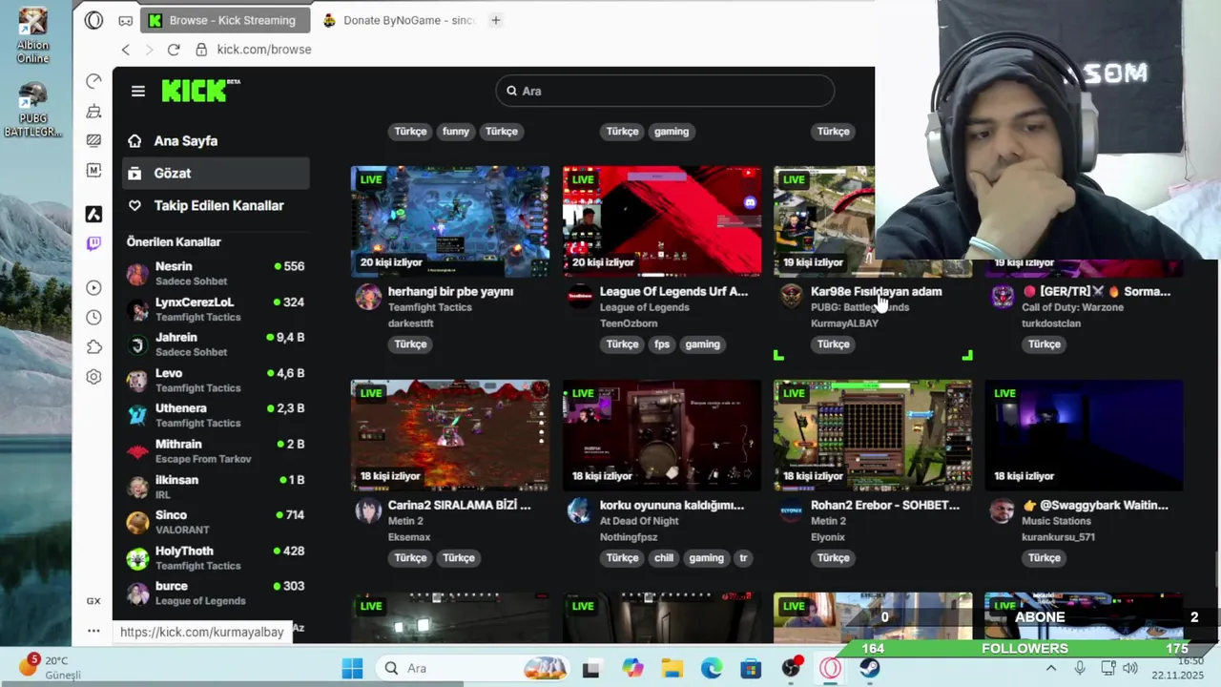This screenshot has height=687, width=1221.
Task: Go back with the browser back arrow
Action: [x=125, y=50]
